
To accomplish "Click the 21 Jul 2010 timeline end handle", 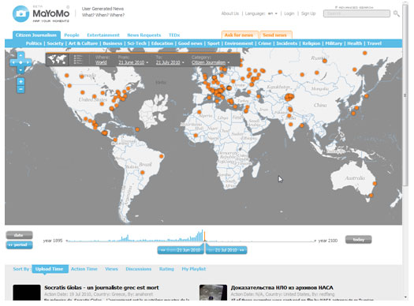I will [226, 250].
